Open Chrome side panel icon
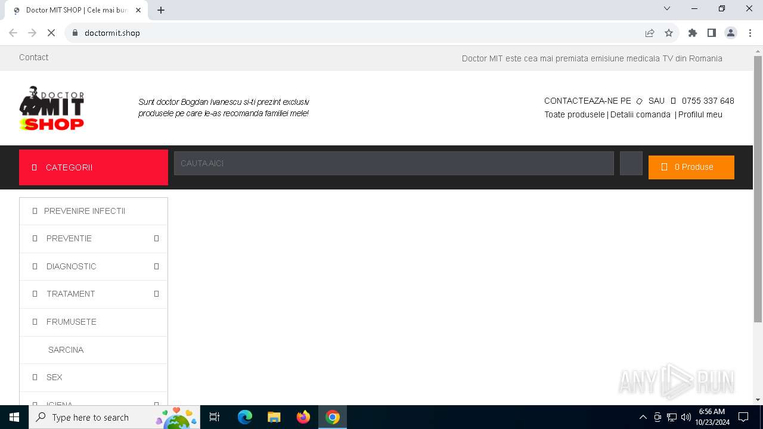 coord(712,33)
